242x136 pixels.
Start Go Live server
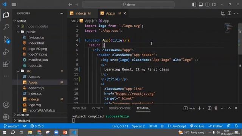click(x=197, y=126)
